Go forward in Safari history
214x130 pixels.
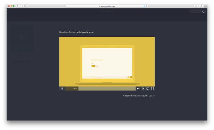pyautogui.click(x=21, y=6)
